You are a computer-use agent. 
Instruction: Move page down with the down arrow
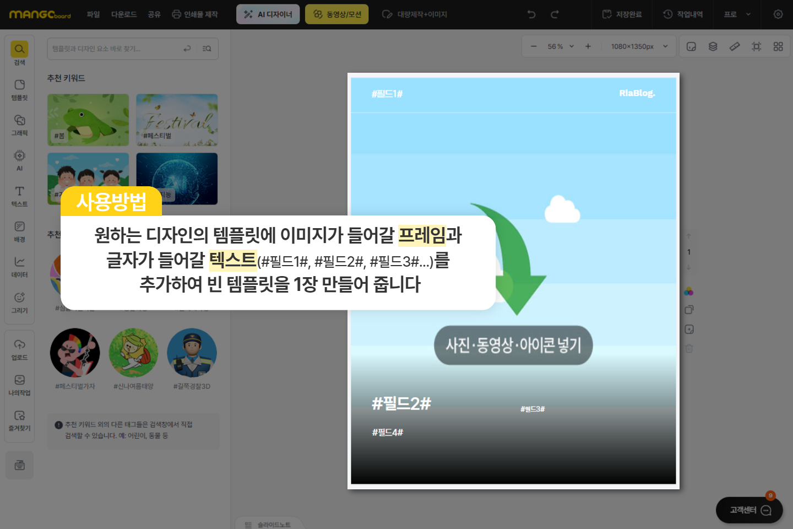tap(688, 268)
